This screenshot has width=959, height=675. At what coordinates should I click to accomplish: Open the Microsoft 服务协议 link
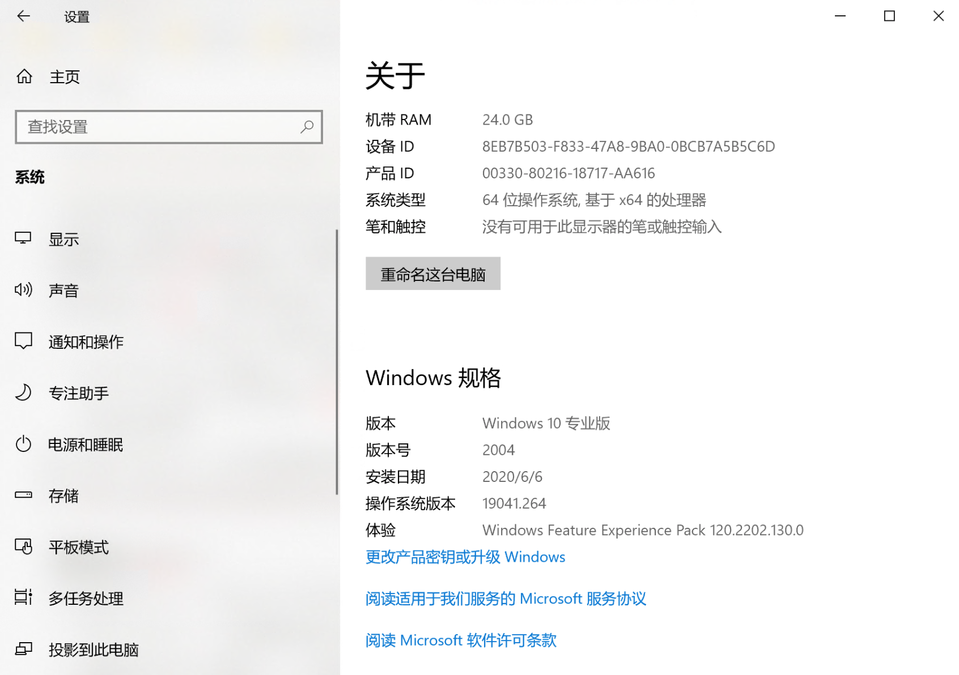[506, 599]
